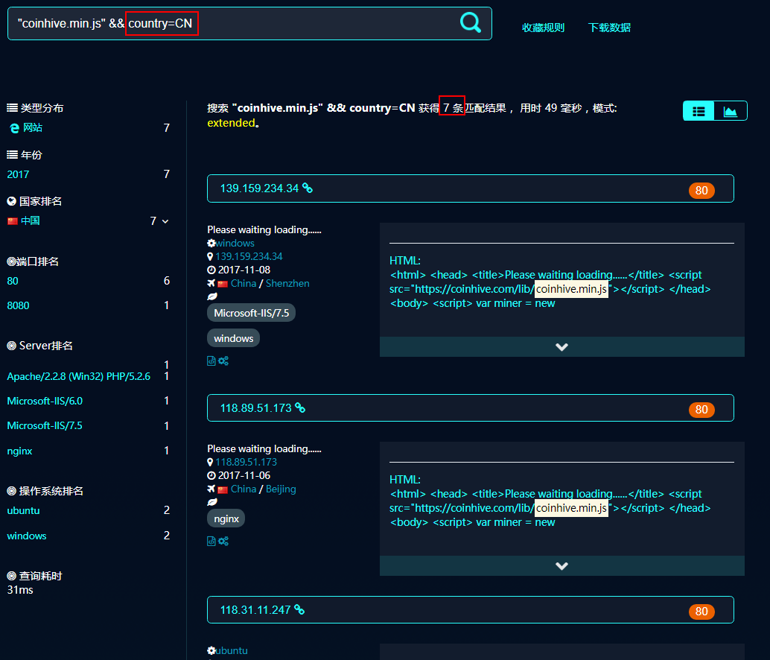This screenshot has width=770, height=660.
Task: Click nginx tag pill
Action: [226, 518]
